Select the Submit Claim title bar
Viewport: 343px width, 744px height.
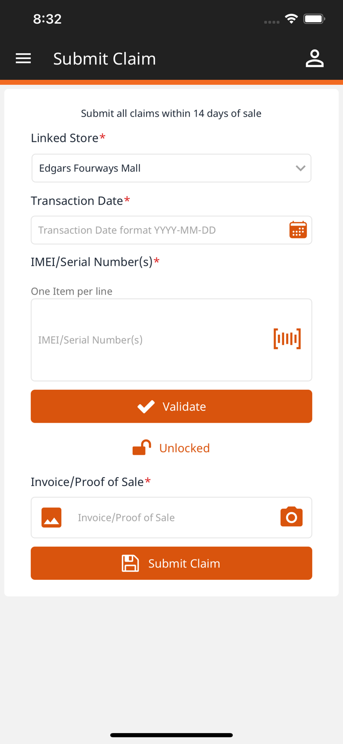(x=104, y=58)
